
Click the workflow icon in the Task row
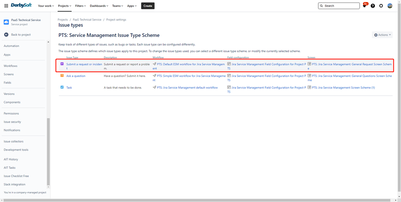click(x=154, y=87)
